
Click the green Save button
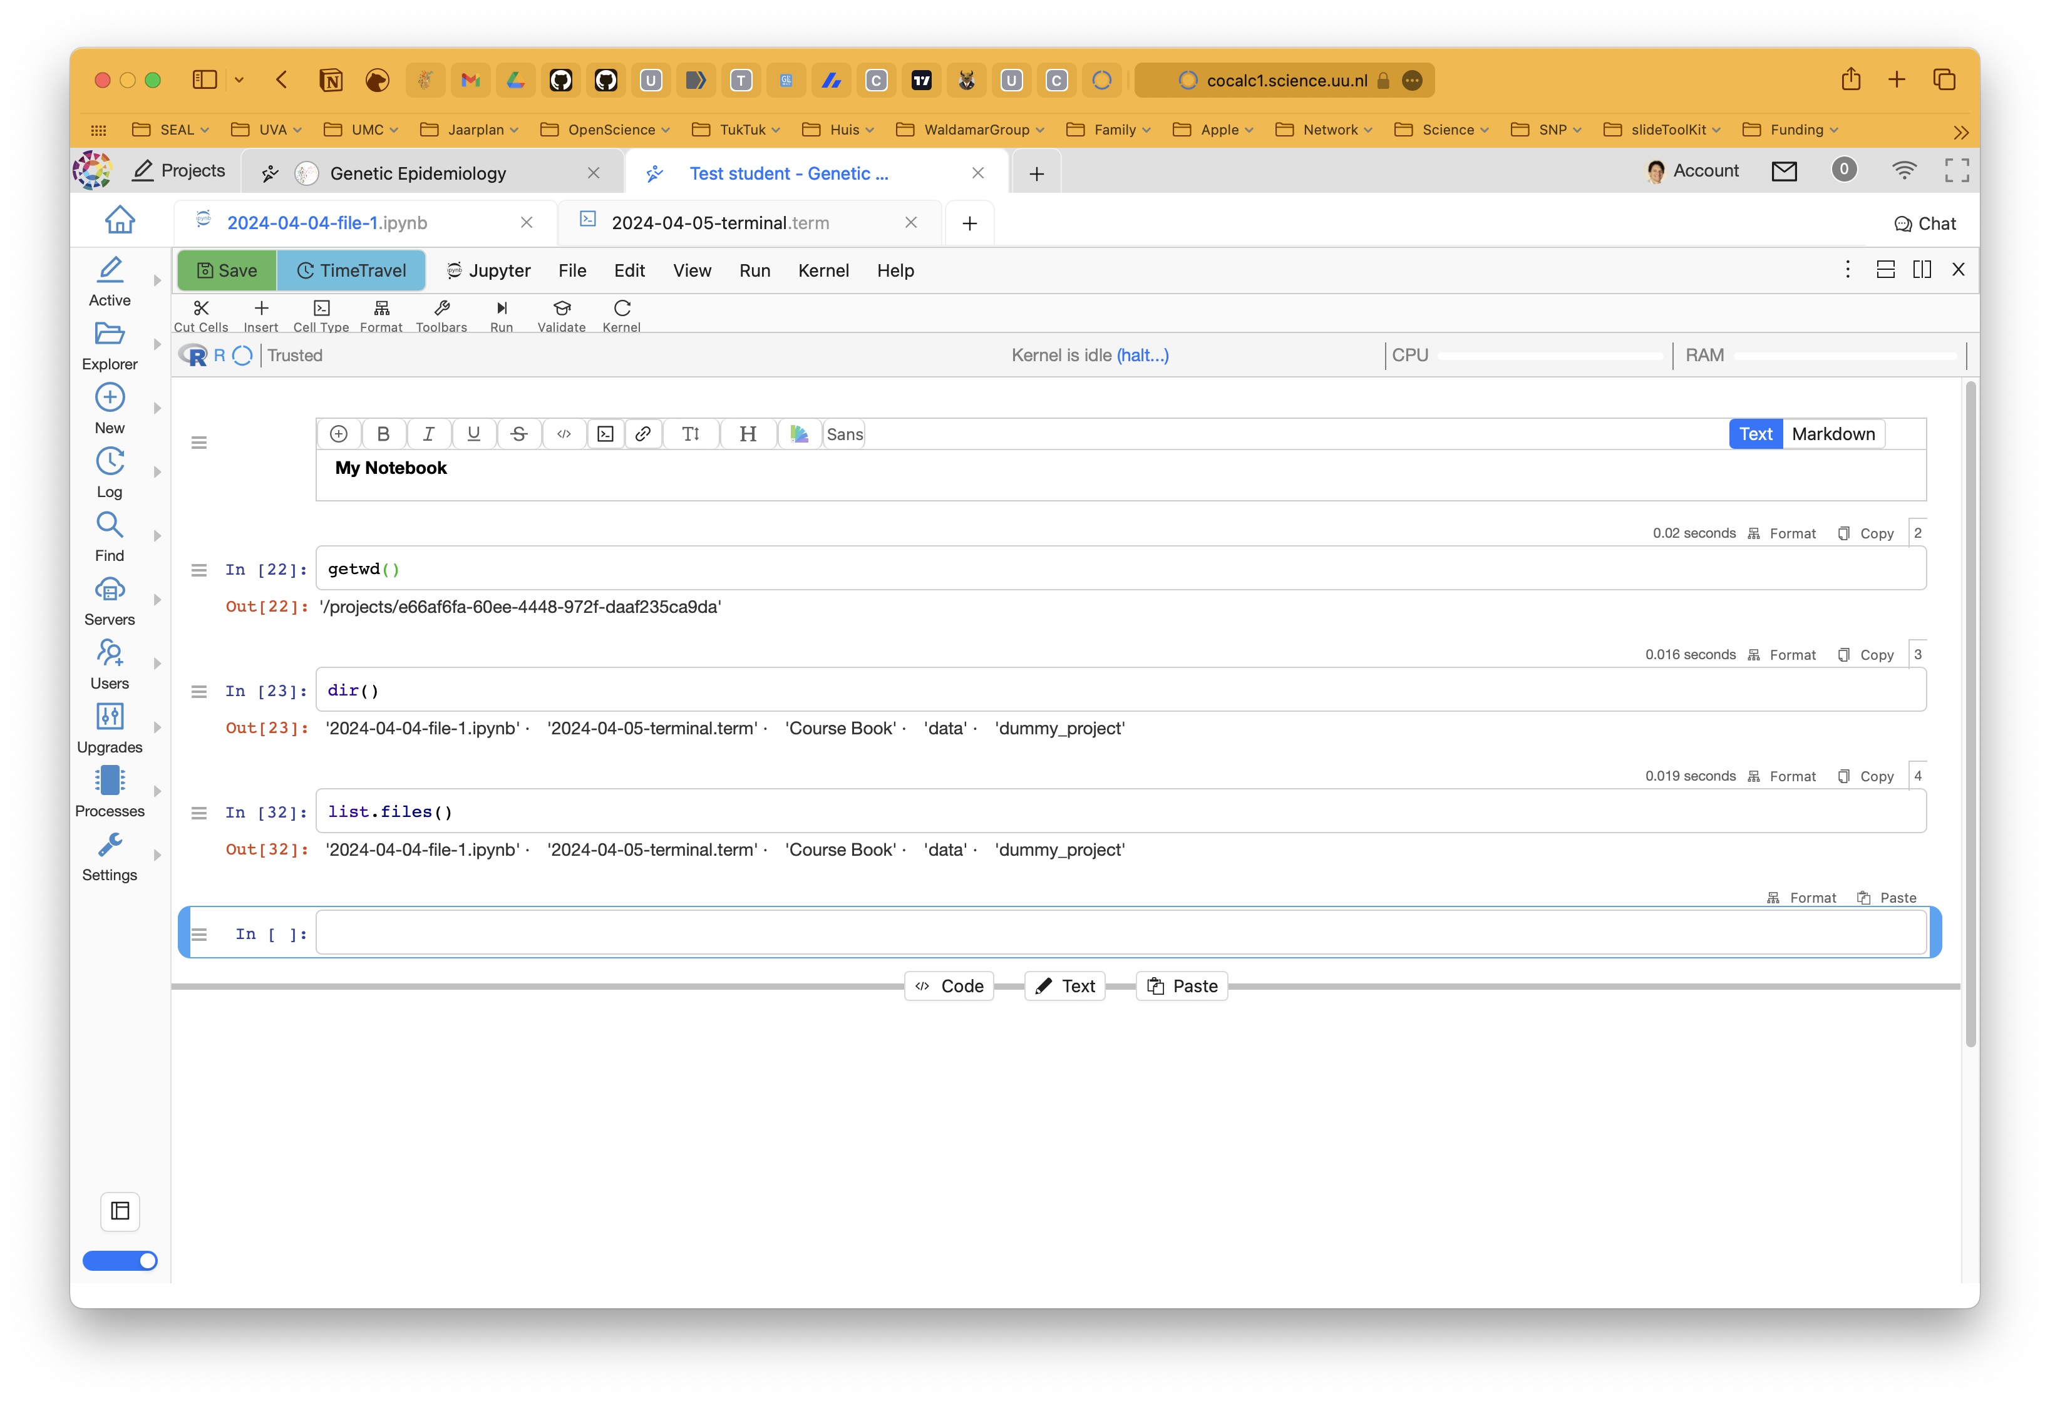[x=227, y=270]
